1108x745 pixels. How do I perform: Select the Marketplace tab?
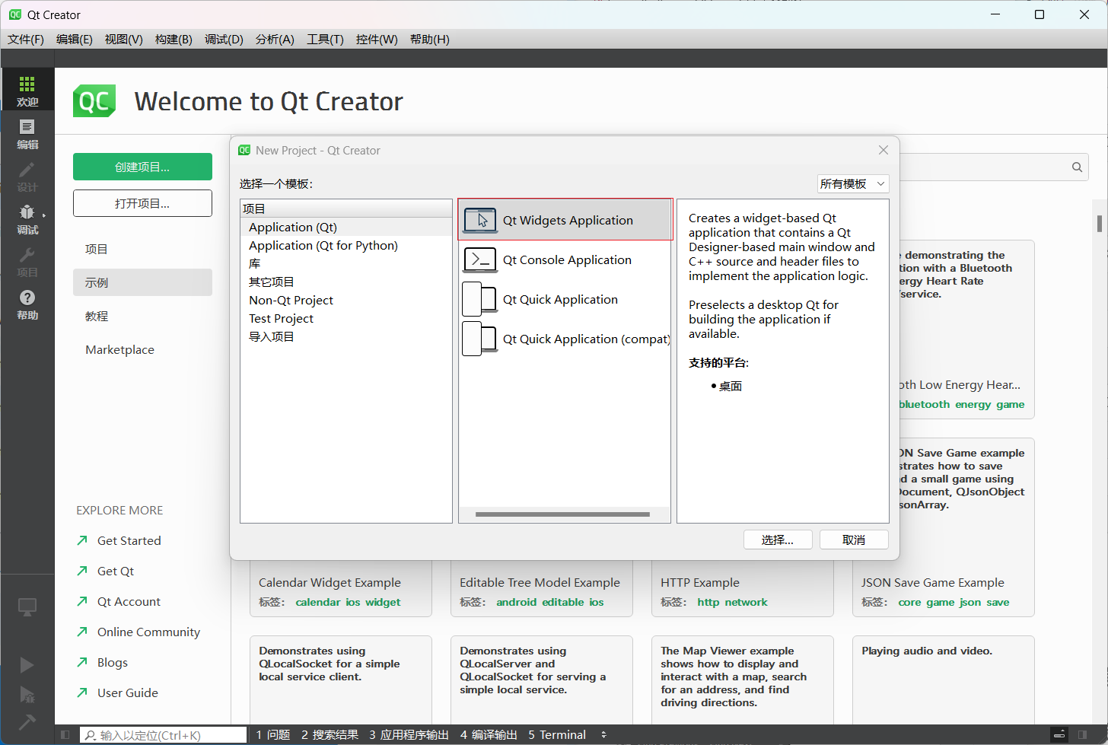[142, 349]
